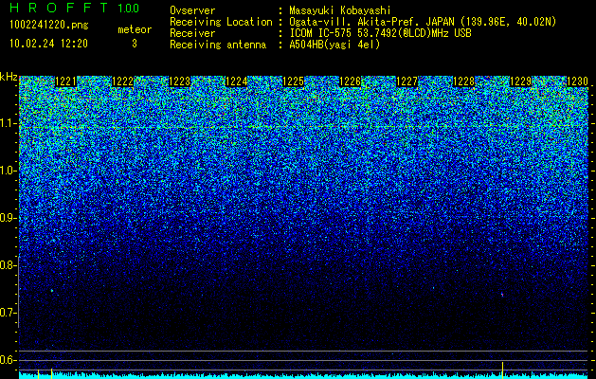This screenshot has width=596, height=379.
Task: Click the 1225 time marker label
Action: [x=294, y=81]
